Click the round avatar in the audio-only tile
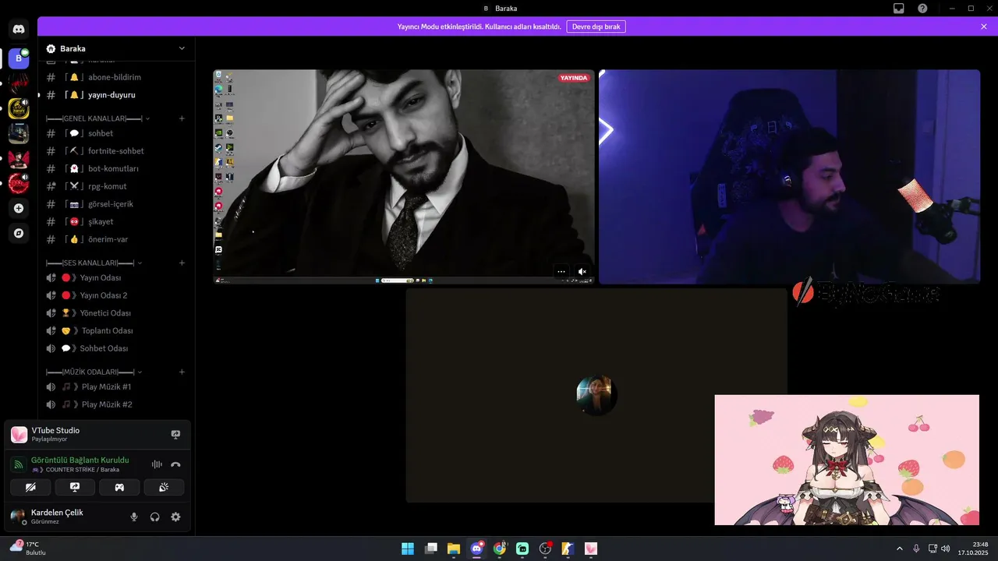998x561 pixels. click(x=596, y=396)
